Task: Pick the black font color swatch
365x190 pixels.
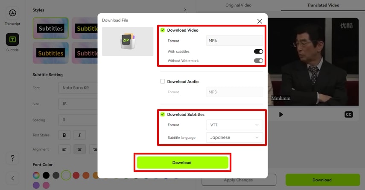Action: [x=46, y=175]
